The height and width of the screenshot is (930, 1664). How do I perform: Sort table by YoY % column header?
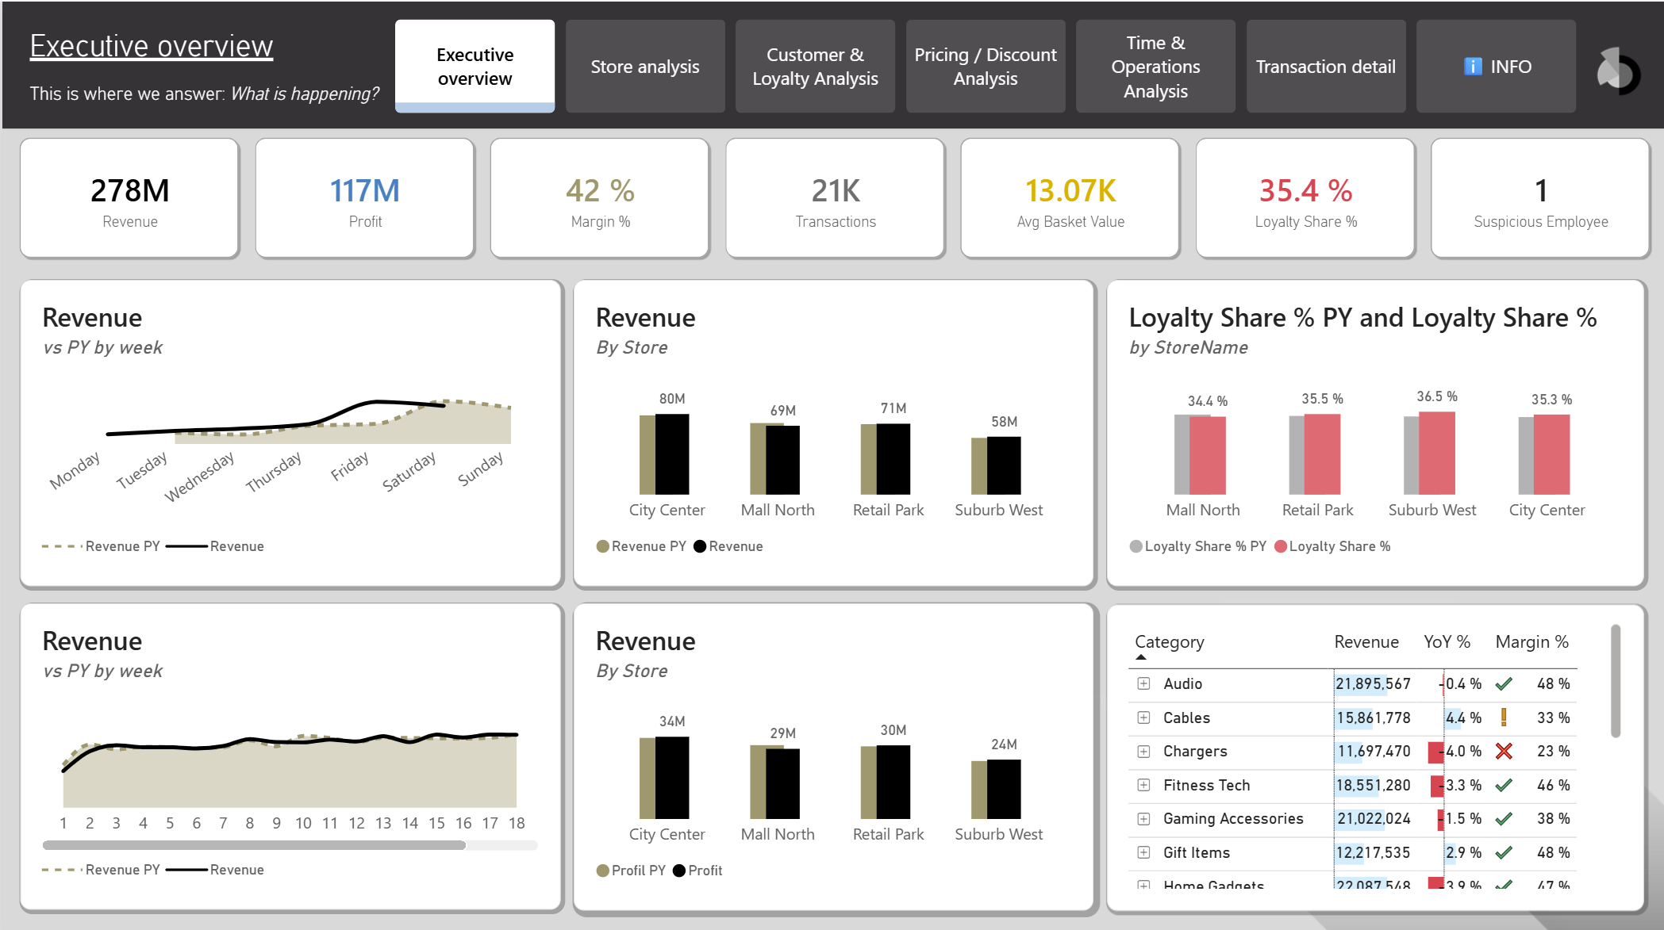[1447, 642]
